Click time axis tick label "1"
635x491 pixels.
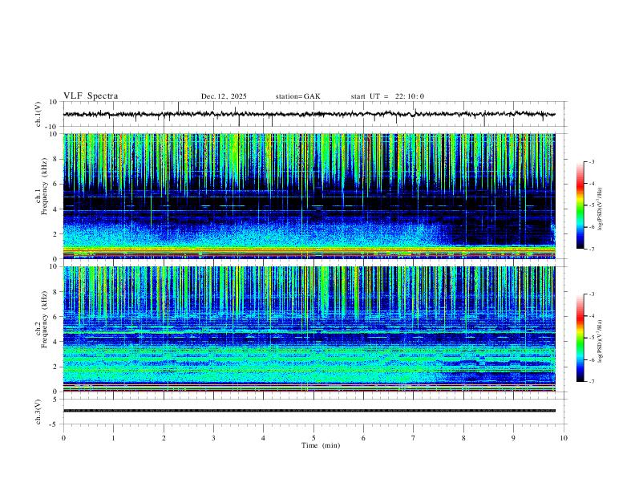pyautogui.click(x=113, y=438)
